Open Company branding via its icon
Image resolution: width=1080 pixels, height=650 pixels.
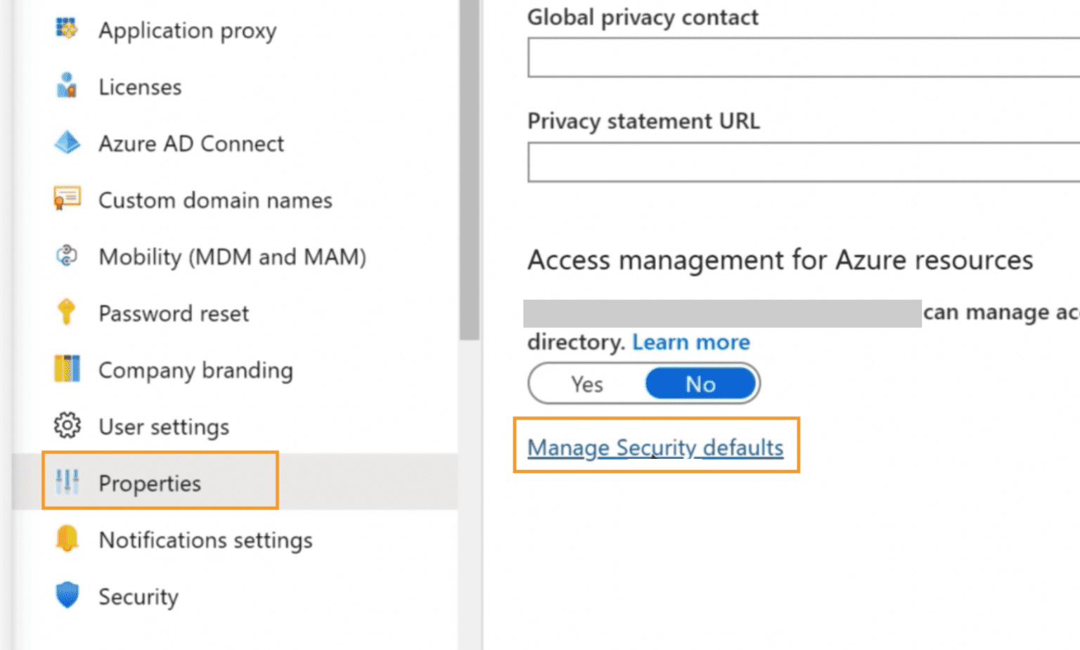point(67,369)
